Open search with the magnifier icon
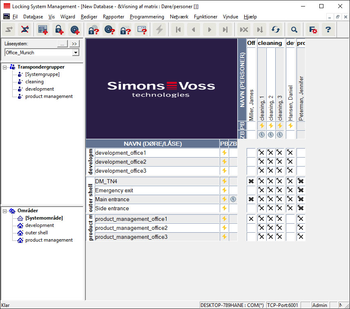This screenshot has width=350, height=309. click(x=294, y=29)
